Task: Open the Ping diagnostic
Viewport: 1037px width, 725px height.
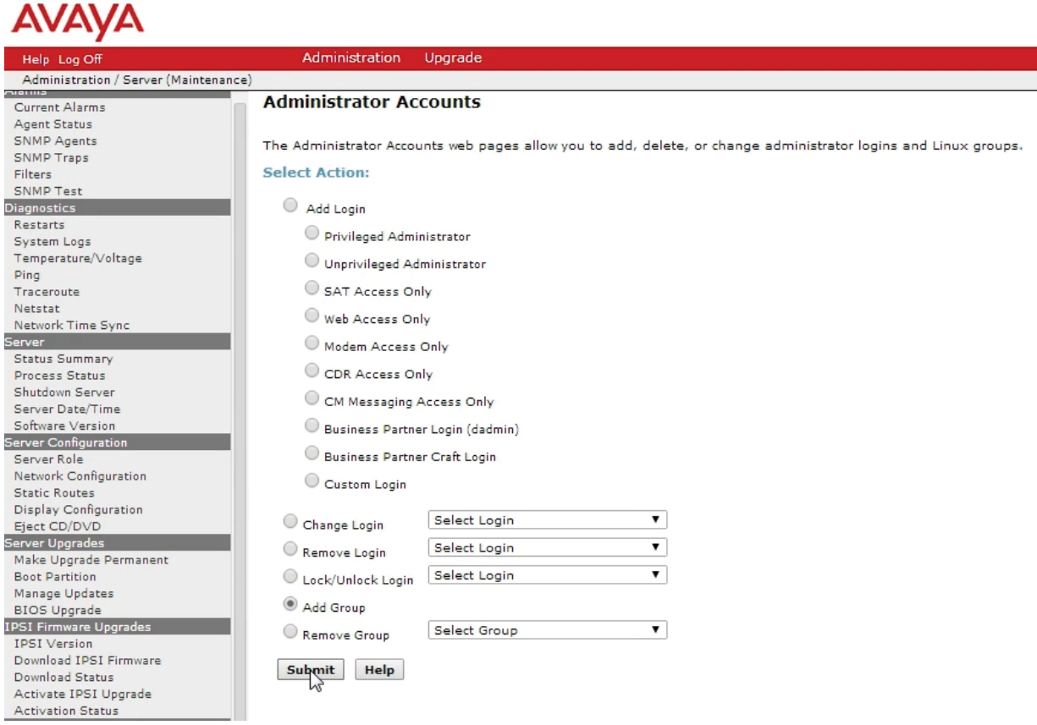Action: point(27,275)
